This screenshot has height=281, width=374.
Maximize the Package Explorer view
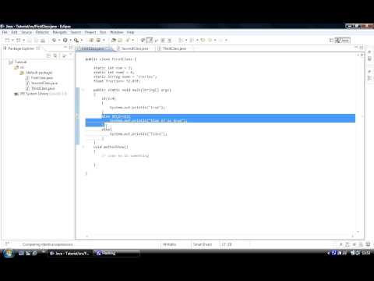tap(71, 48)
